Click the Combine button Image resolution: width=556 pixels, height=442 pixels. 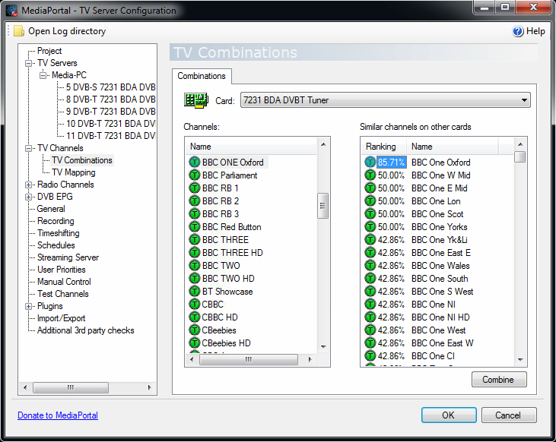tap(499, 380)
